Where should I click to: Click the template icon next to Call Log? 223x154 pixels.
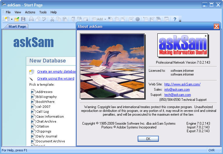coord(33,112)
